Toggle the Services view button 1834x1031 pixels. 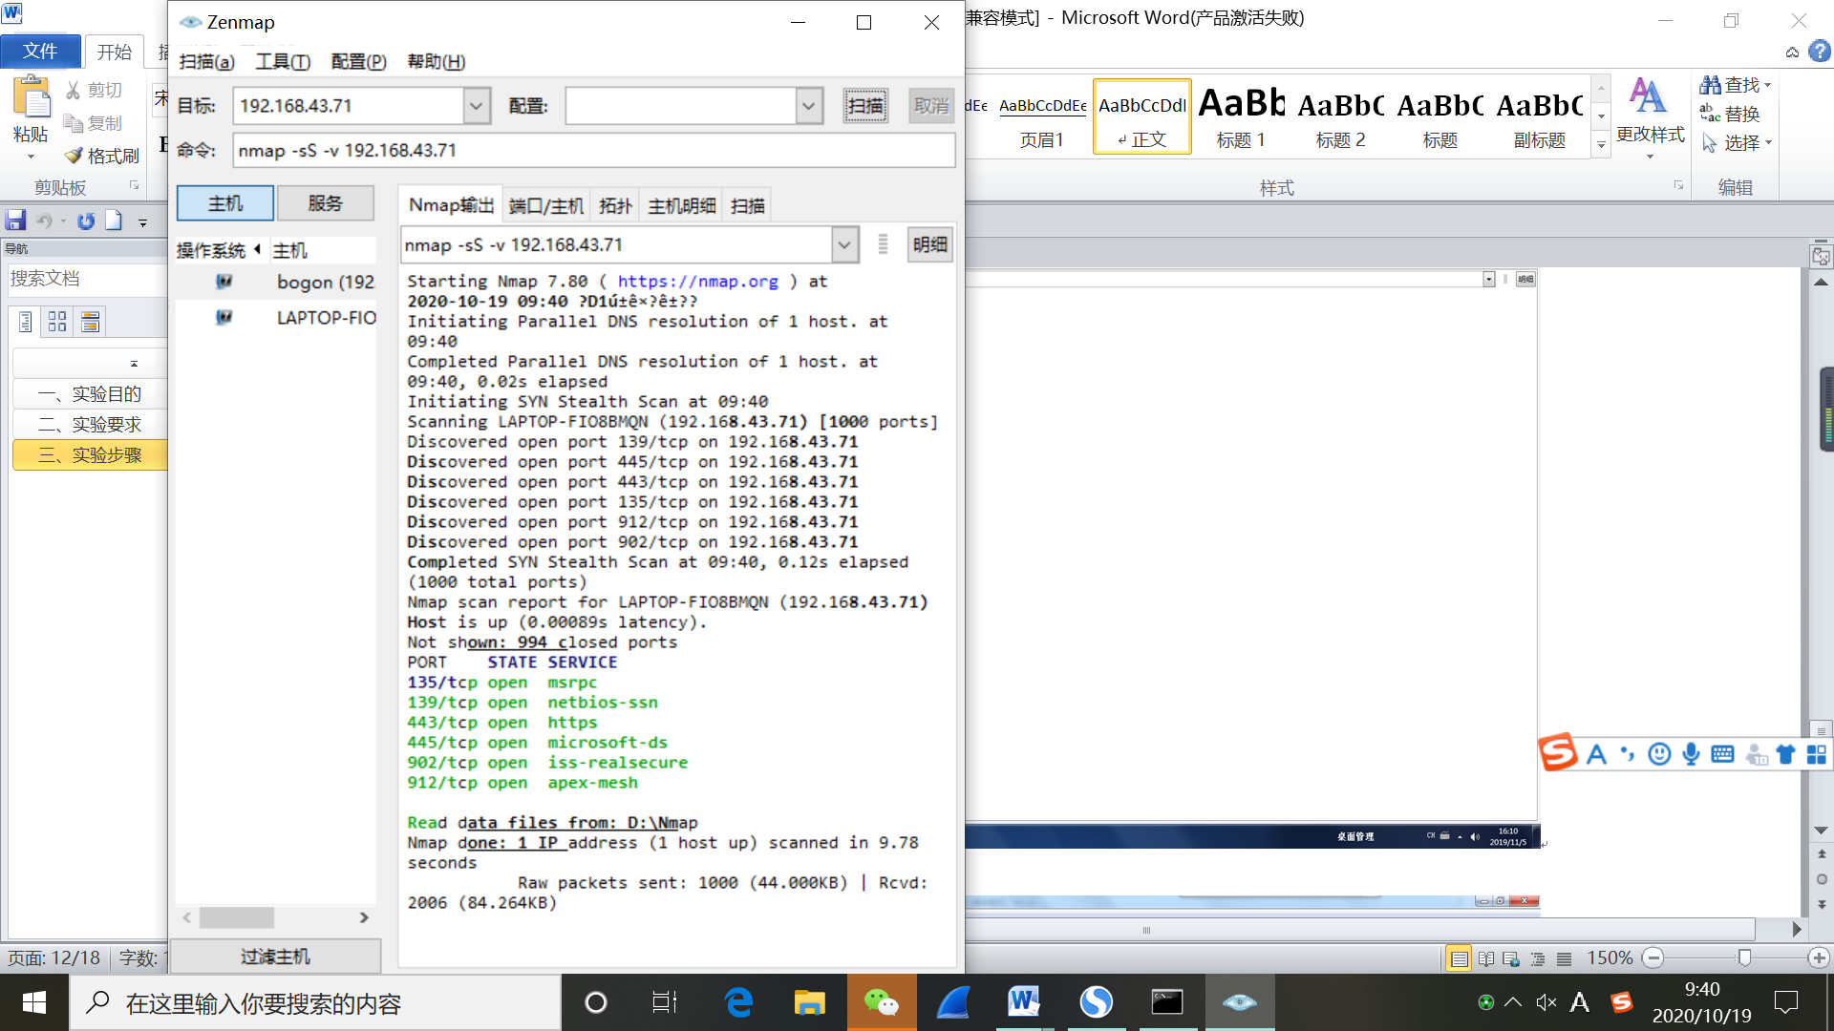pos(325,203)
